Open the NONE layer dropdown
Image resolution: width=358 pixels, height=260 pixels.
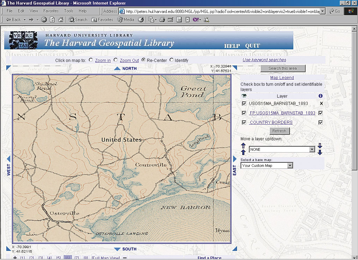(x=312, y=149)
